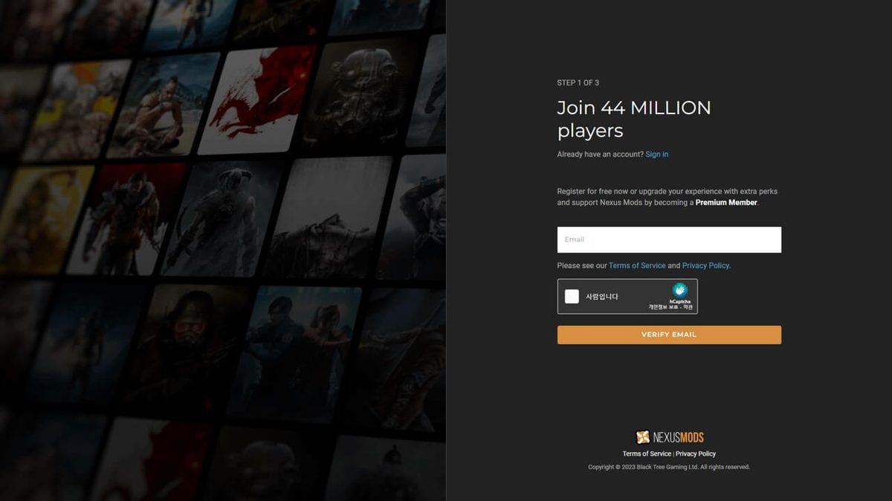The image size is (892, 501).
Task: Open the Sign in link
Action: coord(657,154)
